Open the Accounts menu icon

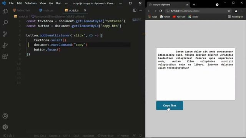tap(5, 116)
